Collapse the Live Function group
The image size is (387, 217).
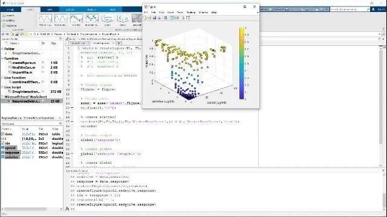point(2,78)
